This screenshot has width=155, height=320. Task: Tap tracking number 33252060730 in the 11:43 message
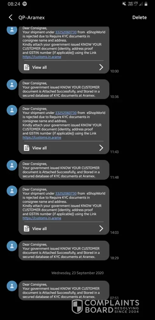[x=66, y=113]
